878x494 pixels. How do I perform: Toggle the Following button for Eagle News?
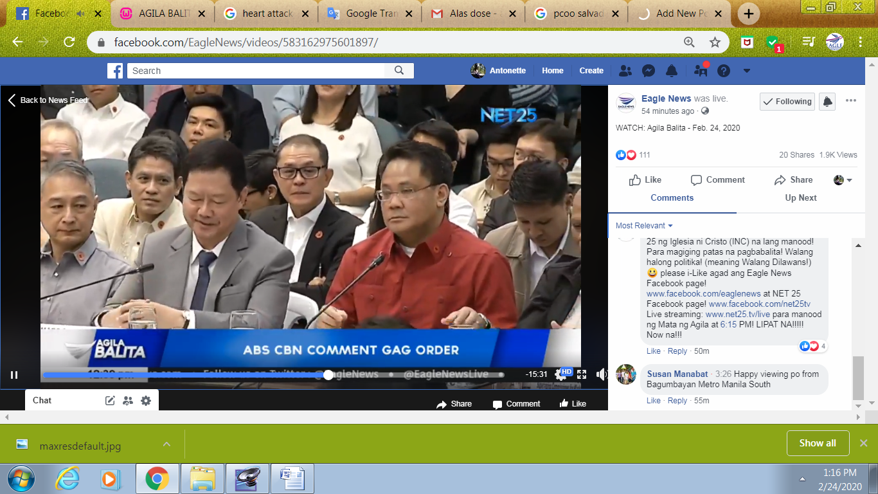787,102
